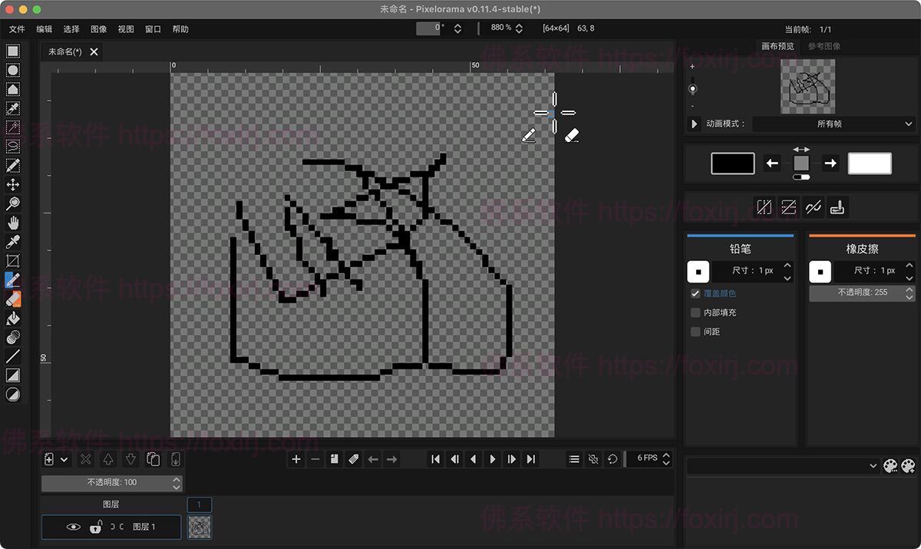Screen dimensions: 921x549
Task: Enable the 内部填充 checkbox
Action: point(695,313)
